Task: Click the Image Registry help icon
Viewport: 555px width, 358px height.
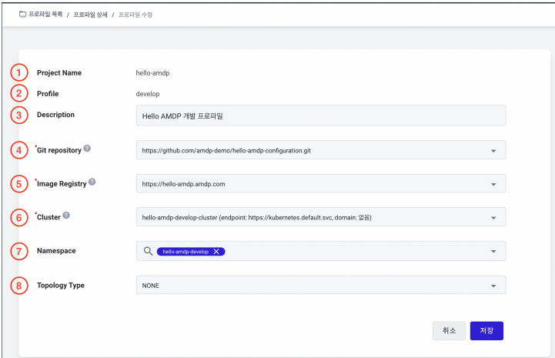Action: [x=92, y=182]
